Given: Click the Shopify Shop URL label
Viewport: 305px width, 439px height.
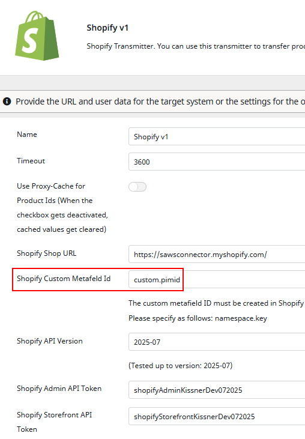Looking at the screenshot, I should [x=46, y=253].
